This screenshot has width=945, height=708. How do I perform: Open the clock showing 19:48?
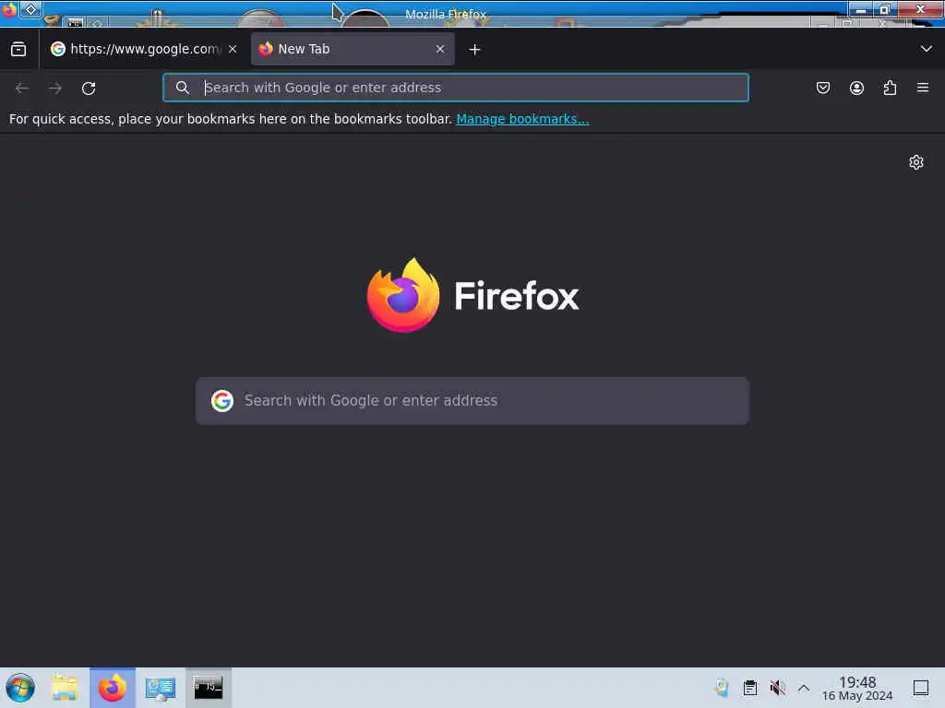click(x=857, y=688)
